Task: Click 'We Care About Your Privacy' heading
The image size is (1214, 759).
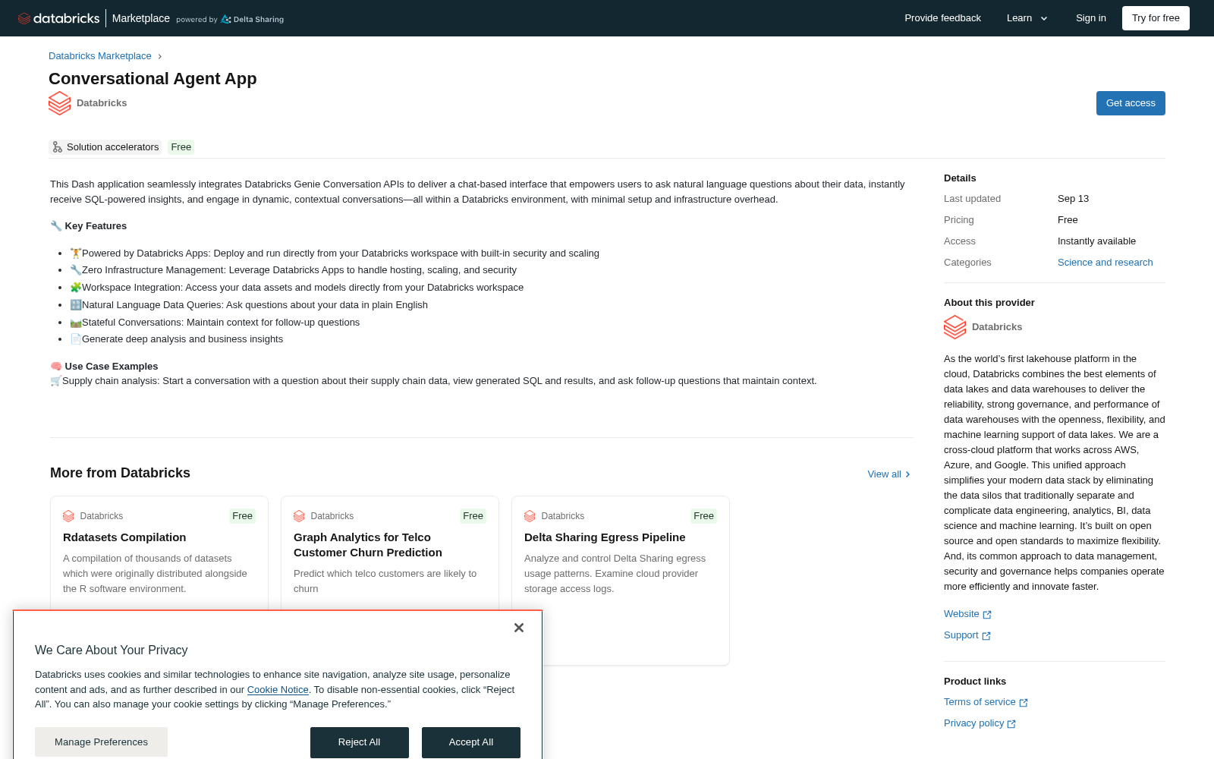Action: pyautogui.click(x=111, y=650)
